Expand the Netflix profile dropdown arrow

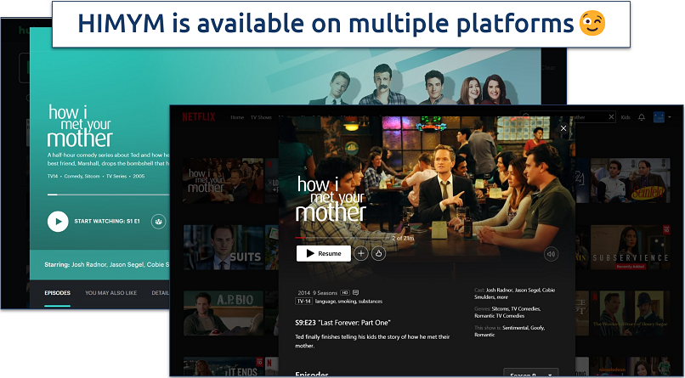[x=669, y=117]
